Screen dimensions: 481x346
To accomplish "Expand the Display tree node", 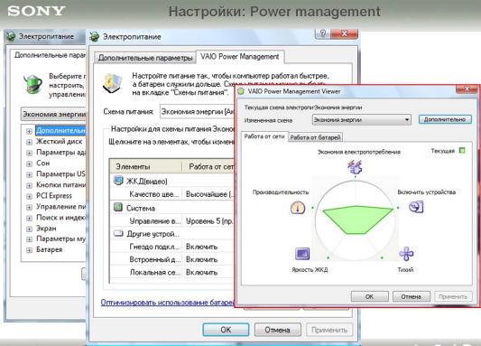I will coord(29,229).
